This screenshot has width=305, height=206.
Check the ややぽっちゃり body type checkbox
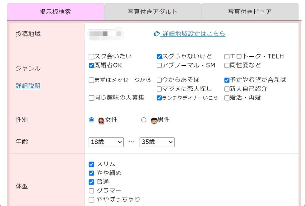(x=91, y=199)
